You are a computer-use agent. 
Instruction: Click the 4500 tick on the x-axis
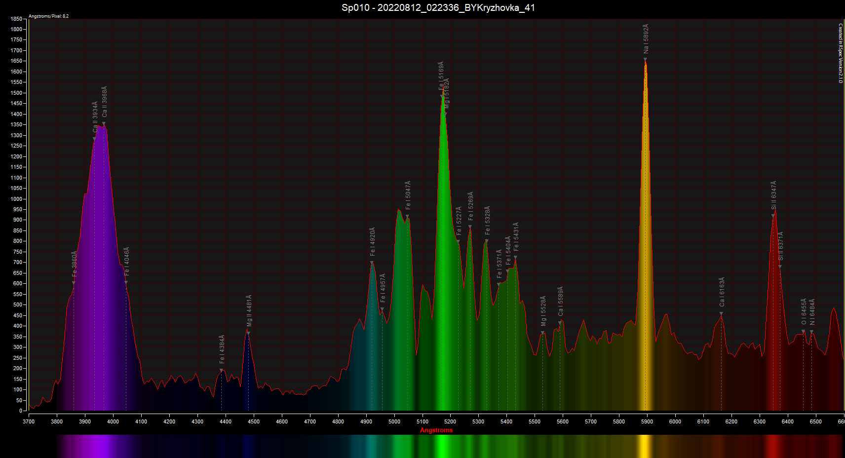point(254,421)
